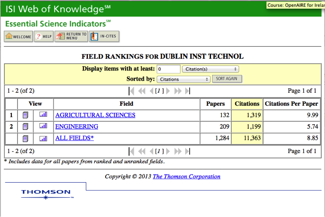Open graph icon for Agricultural Sciences row
This screenshot has height=217, width=325.
tap(43, 115)
